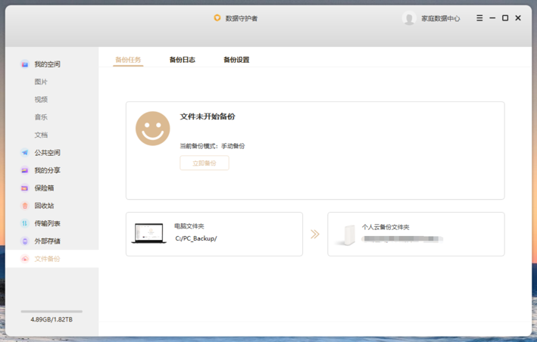Image resolution: width=537 pixels, height=342 pixels.
Task: Open 公共空间 via its sidebar icon
Action: click(x=25, y=153)
